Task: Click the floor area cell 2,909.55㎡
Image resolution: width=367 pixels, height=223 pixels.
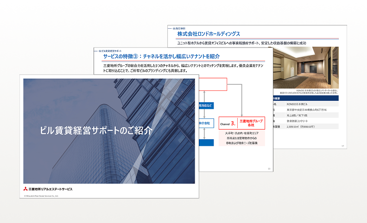Action: click(301, 126)
